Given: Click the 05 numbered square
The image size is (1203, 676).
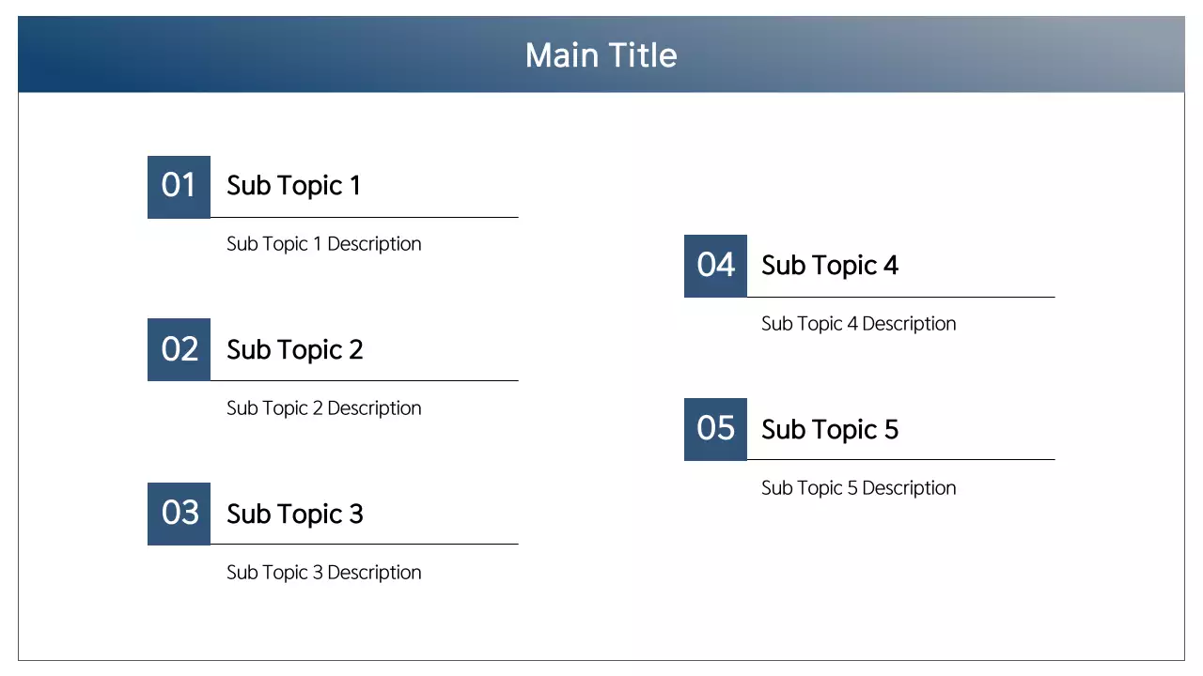Looking at the screenshot, I should pos(715,429).
